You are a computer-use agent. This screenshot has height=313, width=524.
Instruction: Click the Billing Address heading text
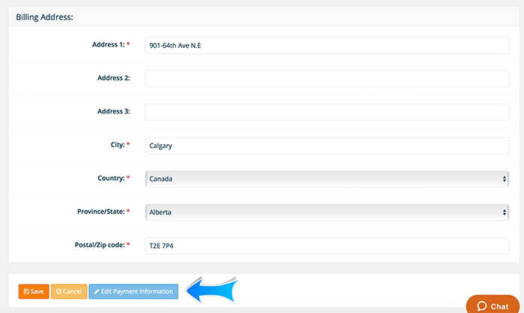coord(44,17)
